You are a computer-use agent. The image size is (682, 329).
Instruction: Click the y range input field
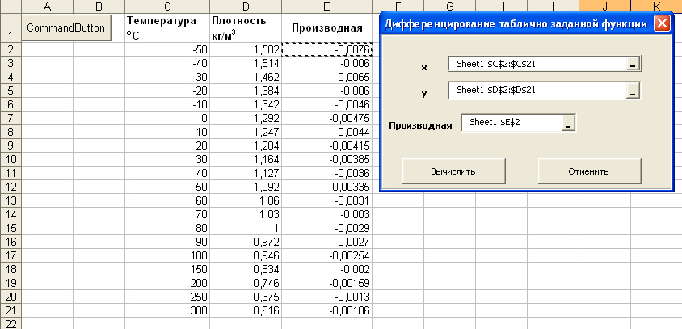[x=537, y=91]
